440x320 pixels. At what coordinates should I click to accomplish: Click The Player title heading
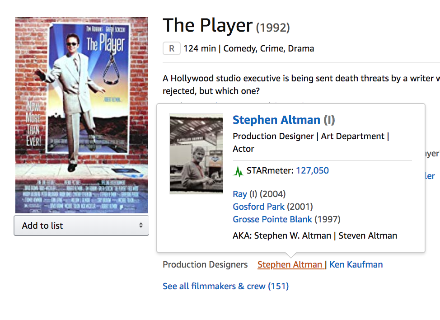(x=208, y=25)
